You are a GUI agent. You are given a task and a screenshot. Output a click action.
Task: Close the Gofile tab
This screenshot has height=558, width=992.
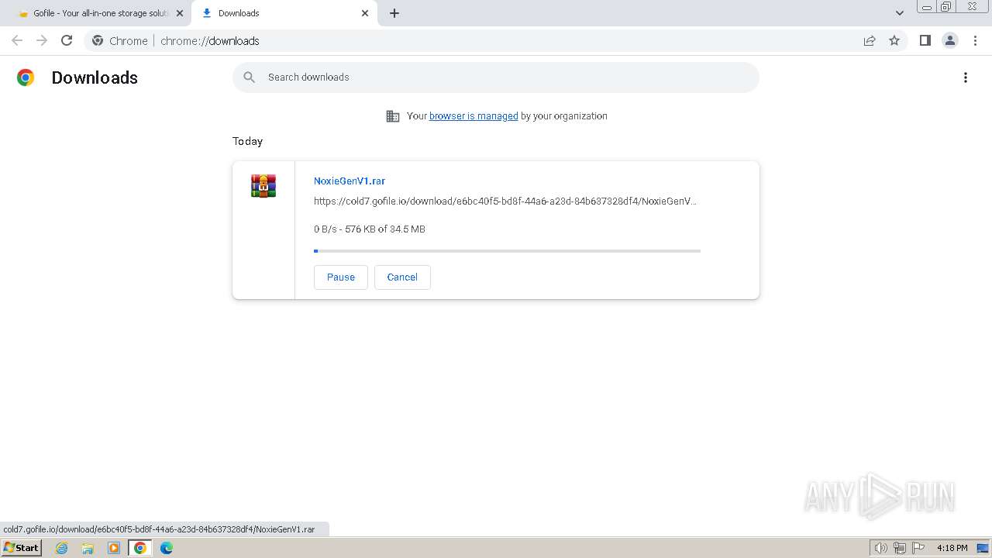[x=180, y=13]
